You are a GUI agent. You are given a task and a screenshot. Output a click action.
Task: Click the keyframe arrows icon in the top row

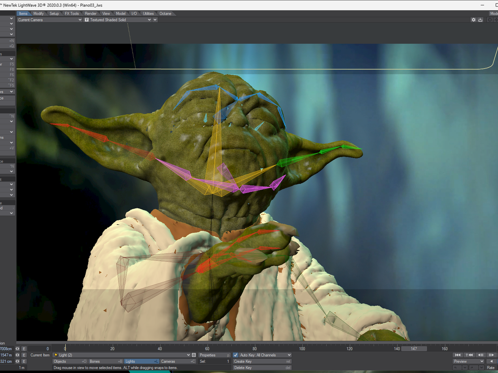click(x=17, y=349)
